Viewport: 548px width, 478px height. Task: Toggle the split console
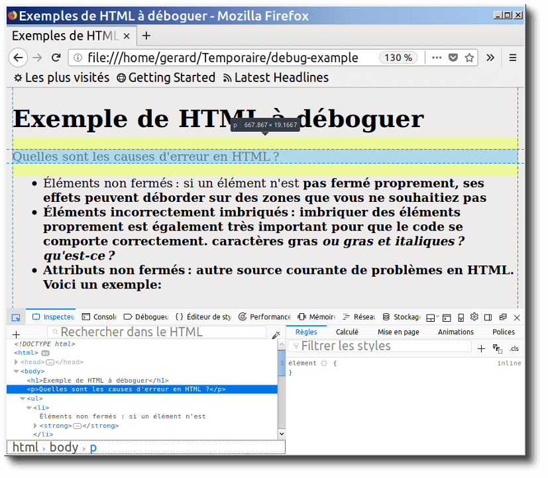(447, 318)
